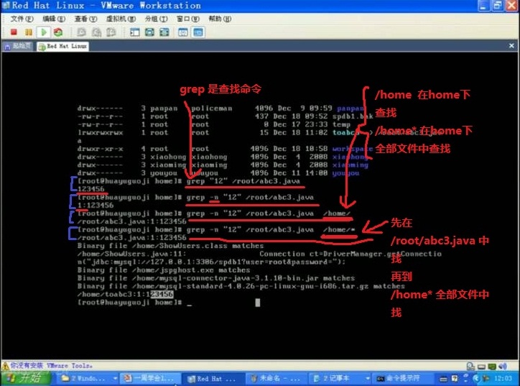Click the Console view toolbar icon
The image size is (520, 386).
coord(198,32)
